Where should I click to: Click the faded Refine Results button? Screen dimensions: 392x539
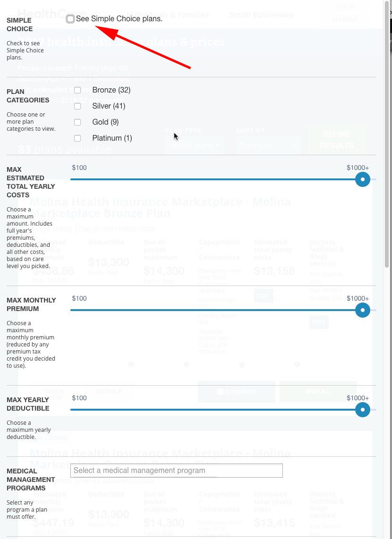[x=336, y=140]
